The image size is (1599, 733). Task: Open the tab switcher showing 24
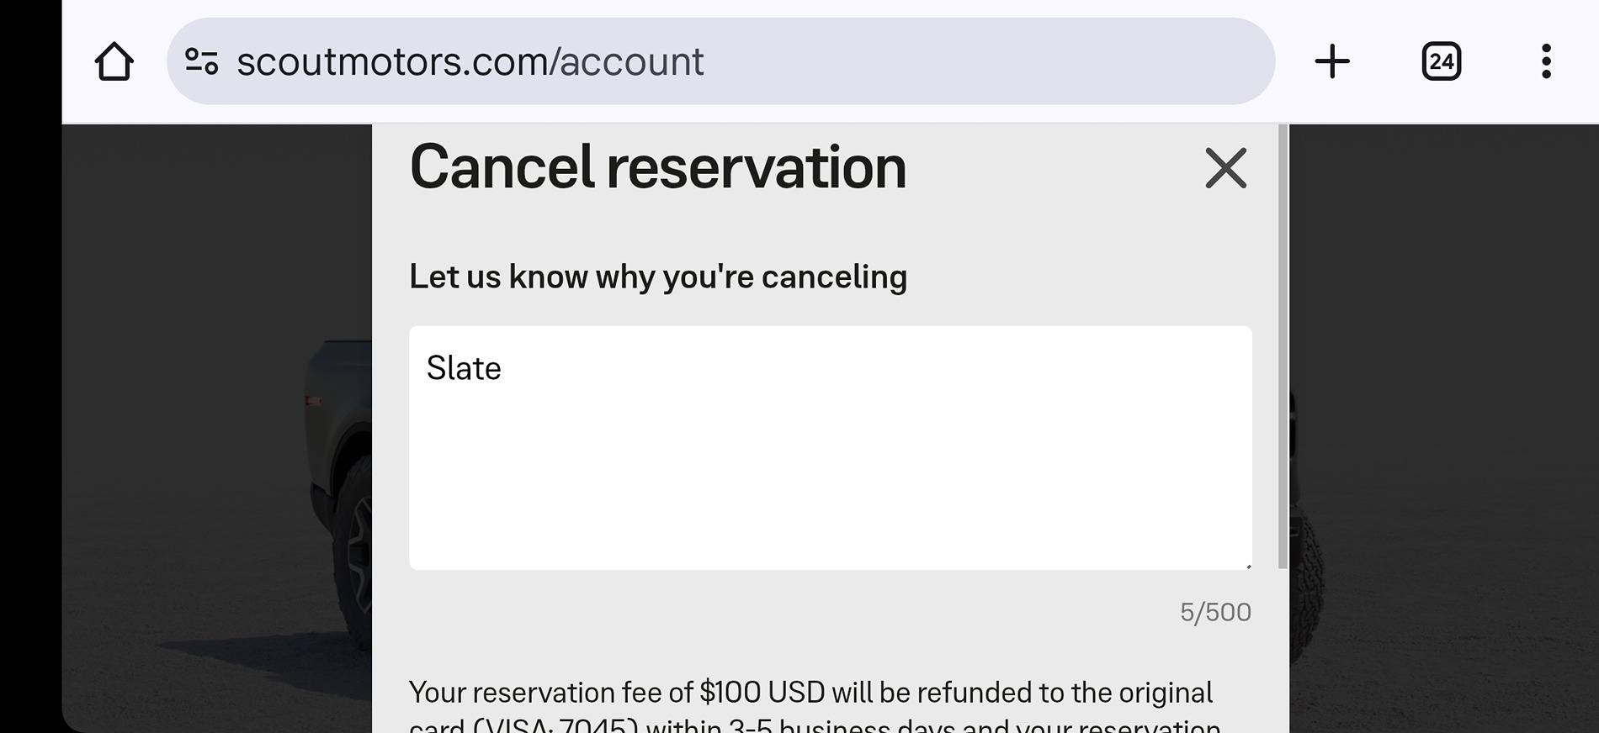[x=1441, y=61]
